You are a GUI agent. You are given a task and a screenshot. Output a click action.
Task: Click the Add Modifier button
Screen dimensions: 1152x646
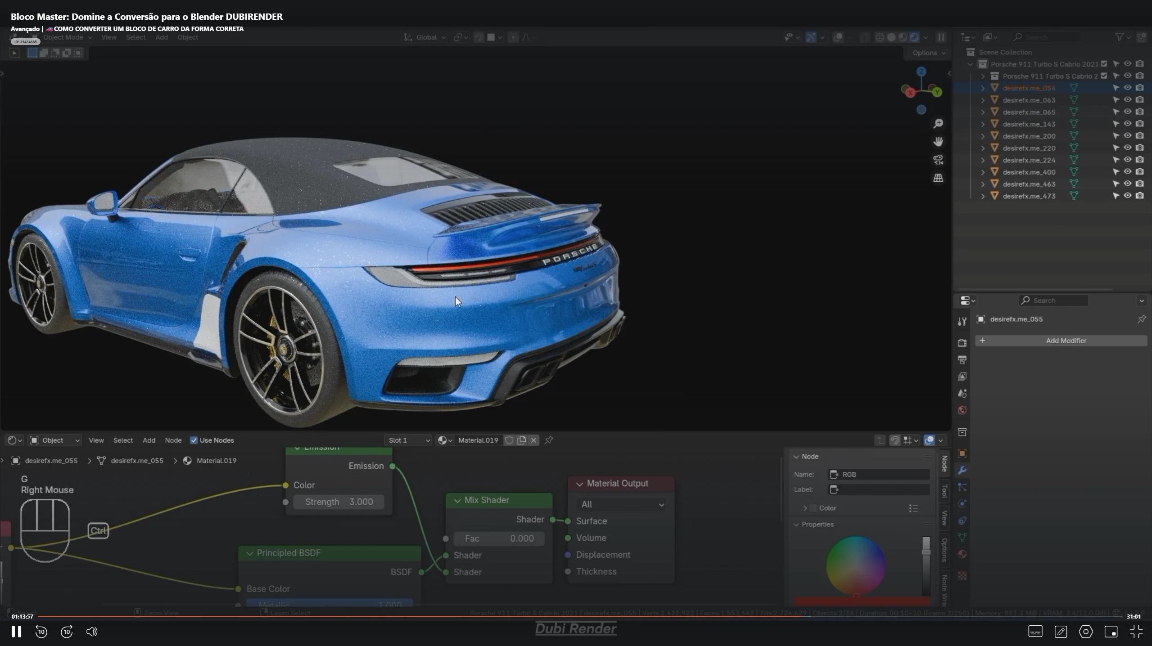(x=1061, y=341)
